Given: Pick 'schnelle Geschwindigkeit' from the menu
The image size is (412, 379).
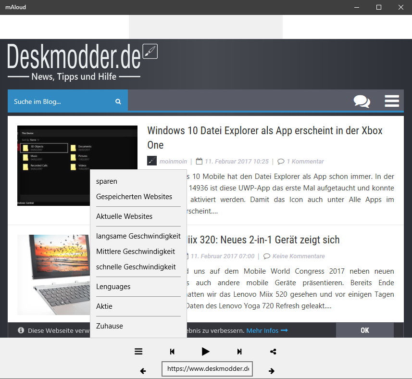Looking at the screenshot, I should [x=138, y=267].
